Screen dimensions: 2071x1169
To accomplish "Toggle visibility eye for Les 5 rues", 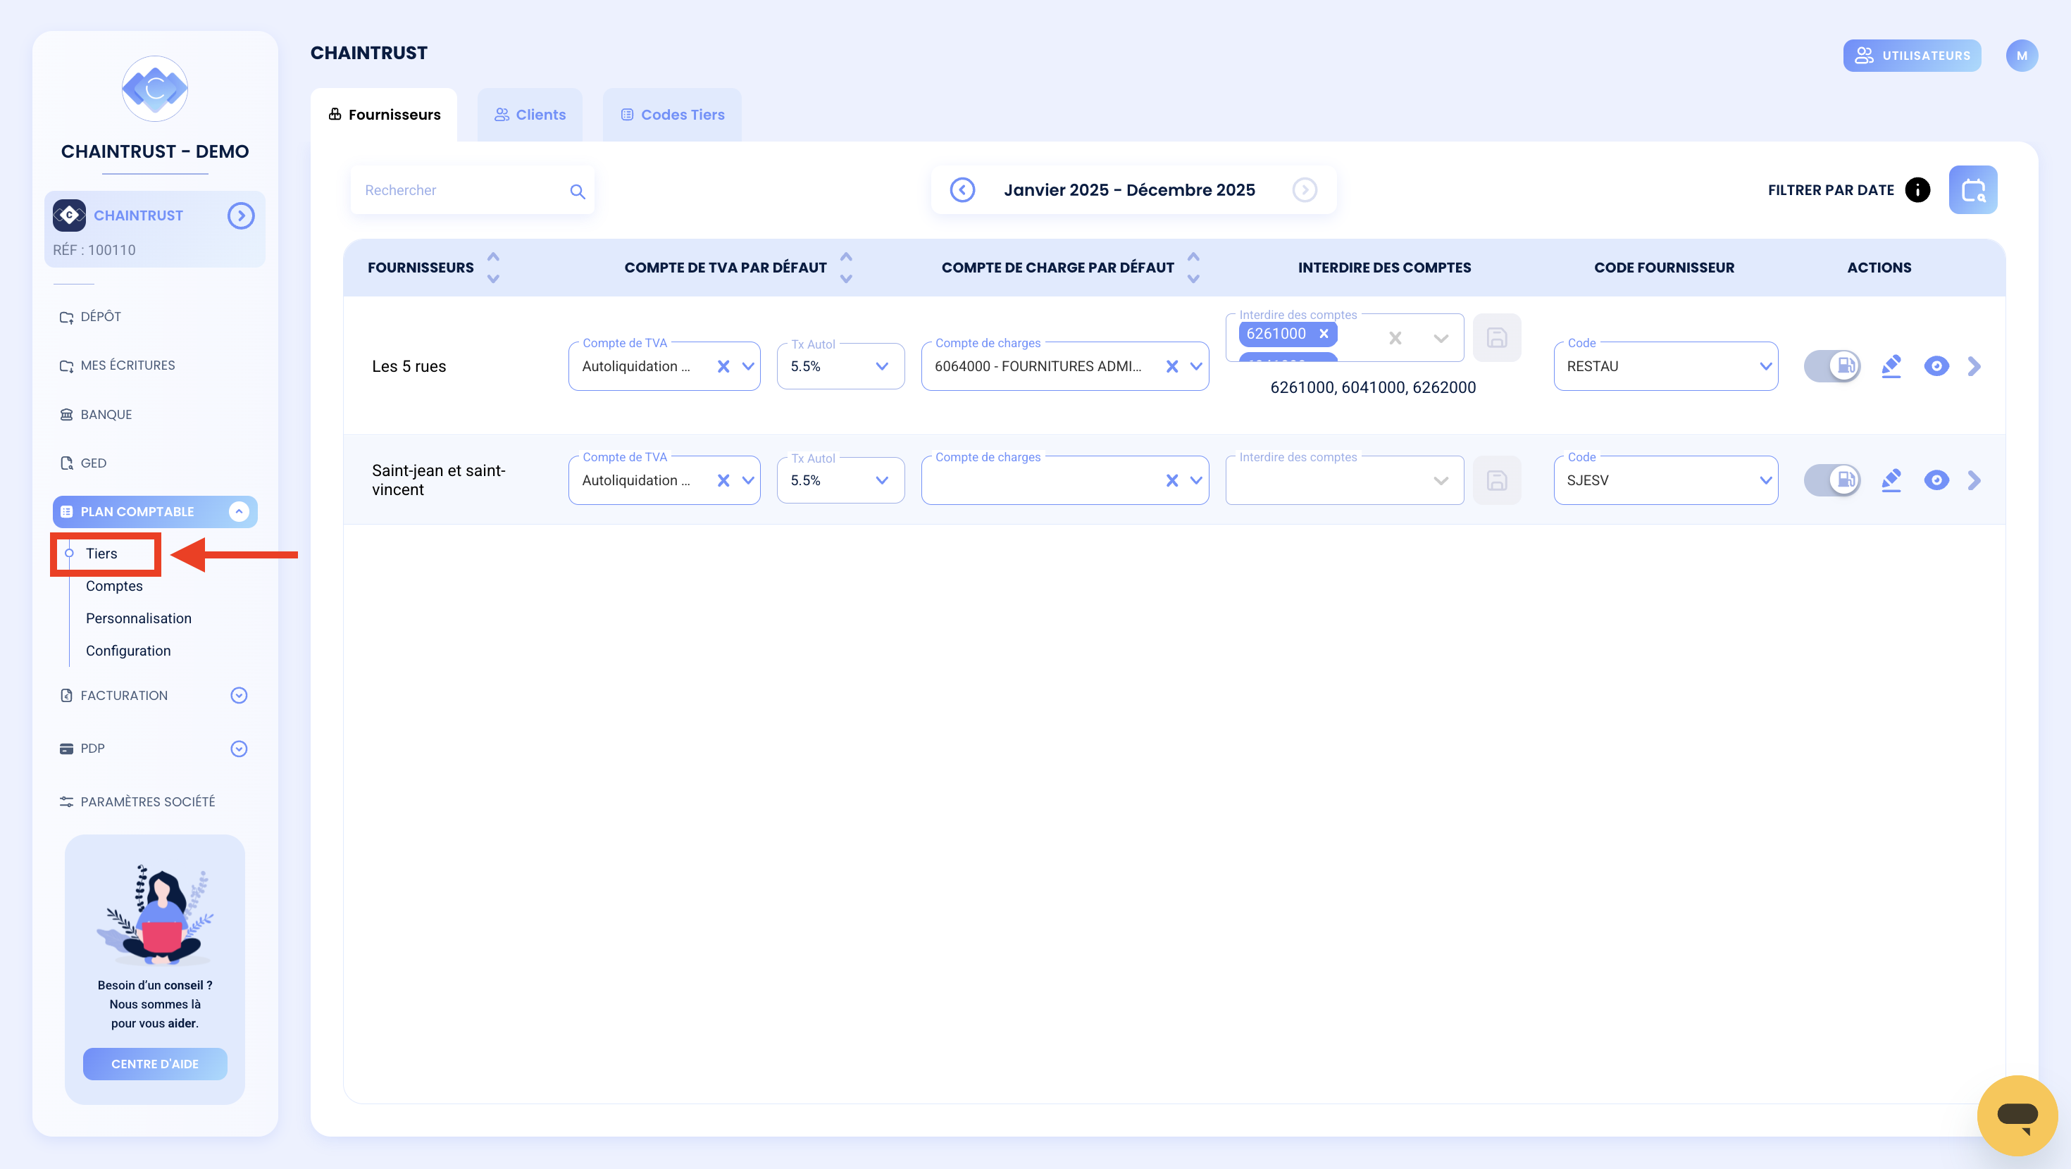I will click(x=1936, y=367).
